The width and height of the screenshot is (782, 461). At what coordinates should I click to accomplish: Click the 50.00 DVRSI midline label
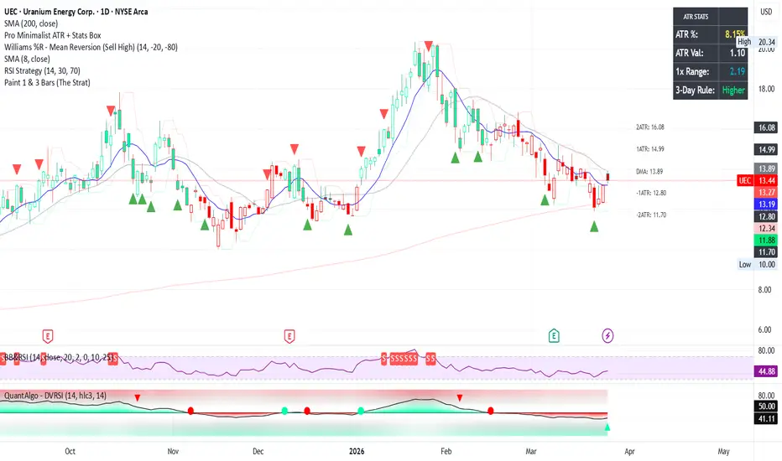pyautogui.click(x=767, y=407)
